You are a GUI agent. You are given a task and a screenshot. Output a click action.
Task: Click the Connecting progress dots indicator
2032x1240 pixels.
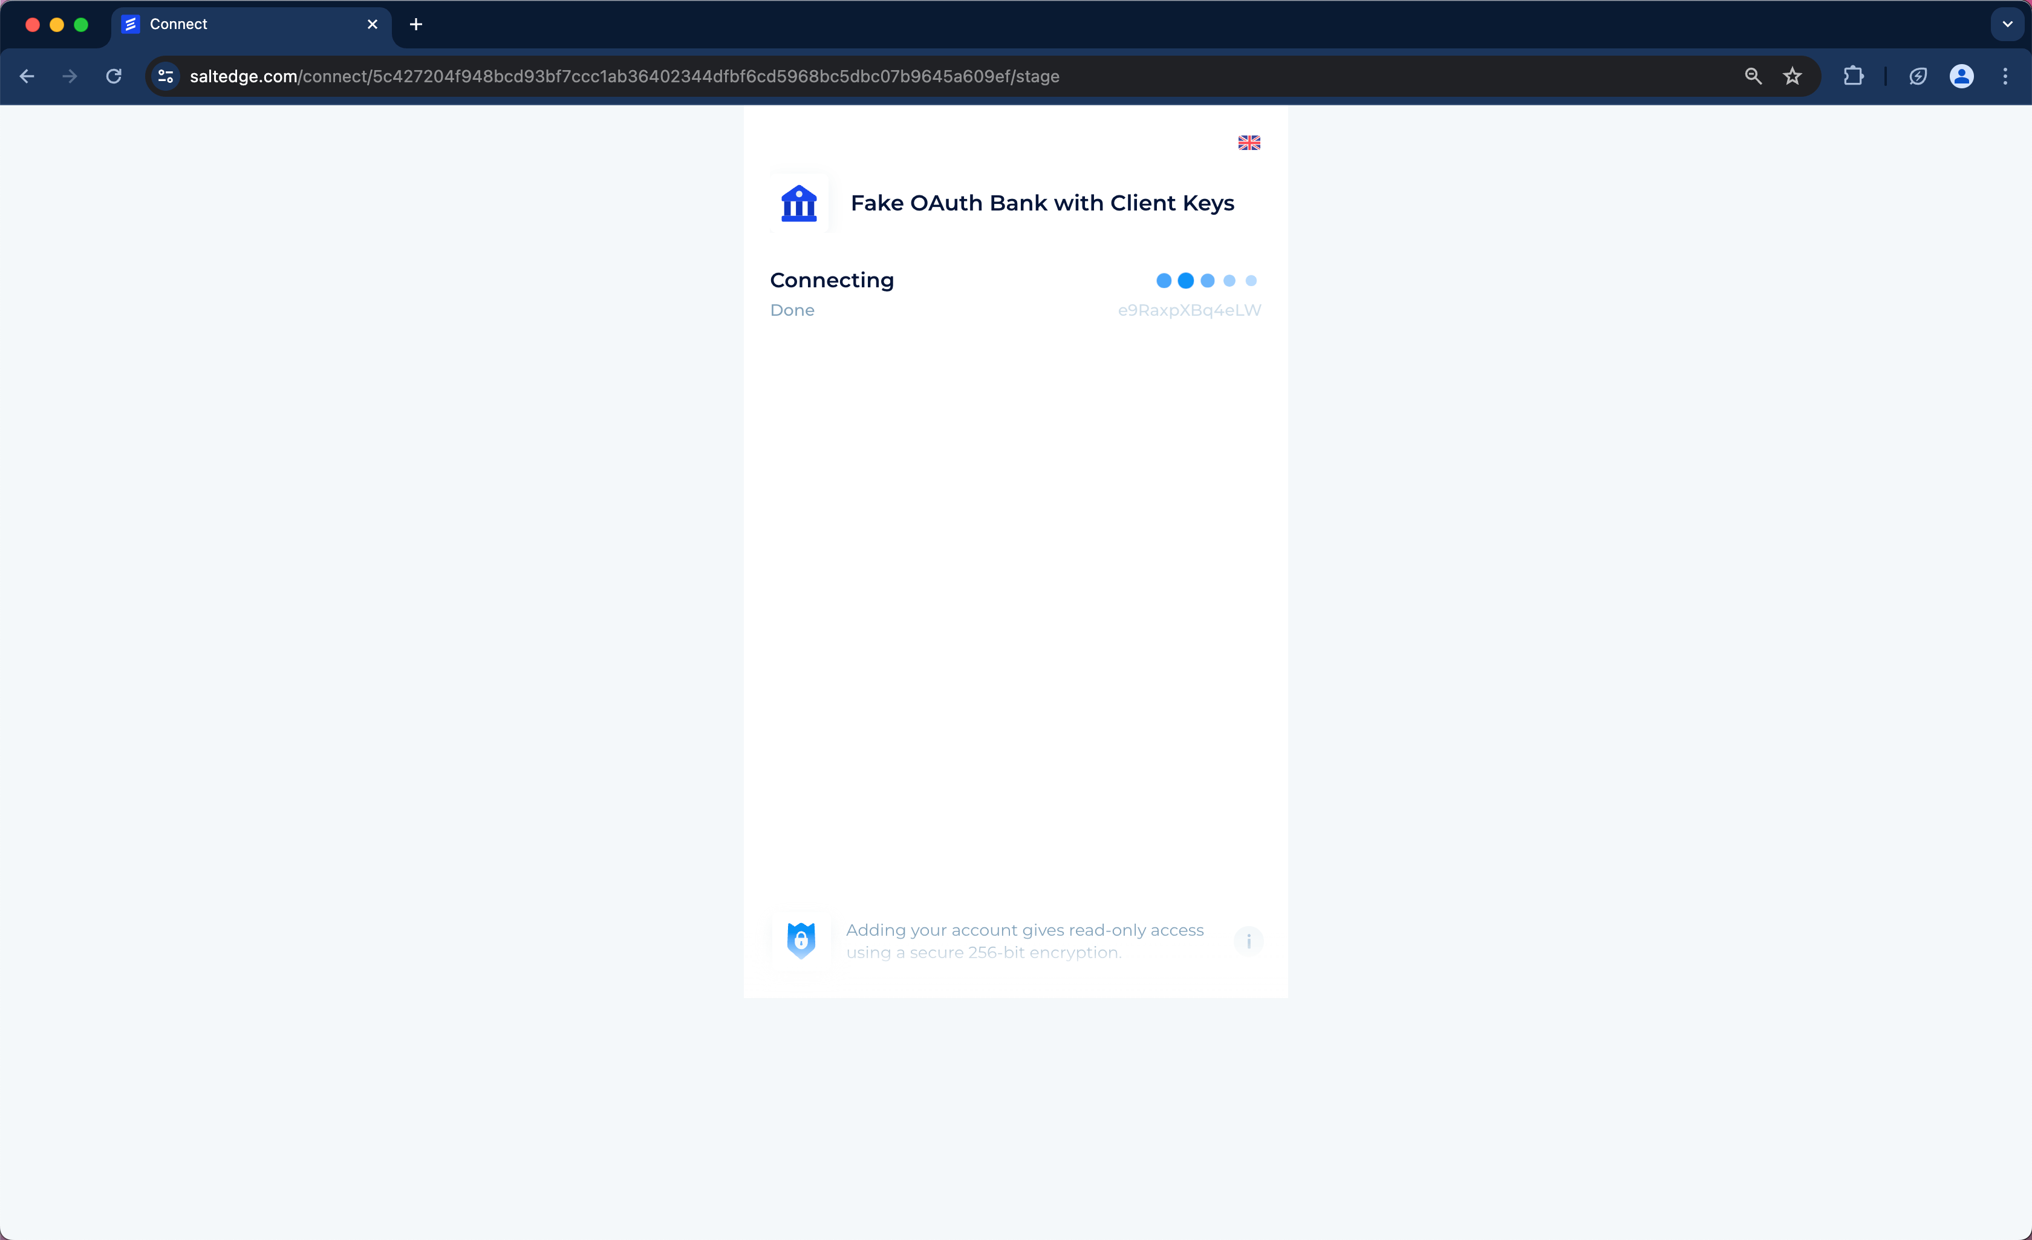click(x=1206, y=281)
